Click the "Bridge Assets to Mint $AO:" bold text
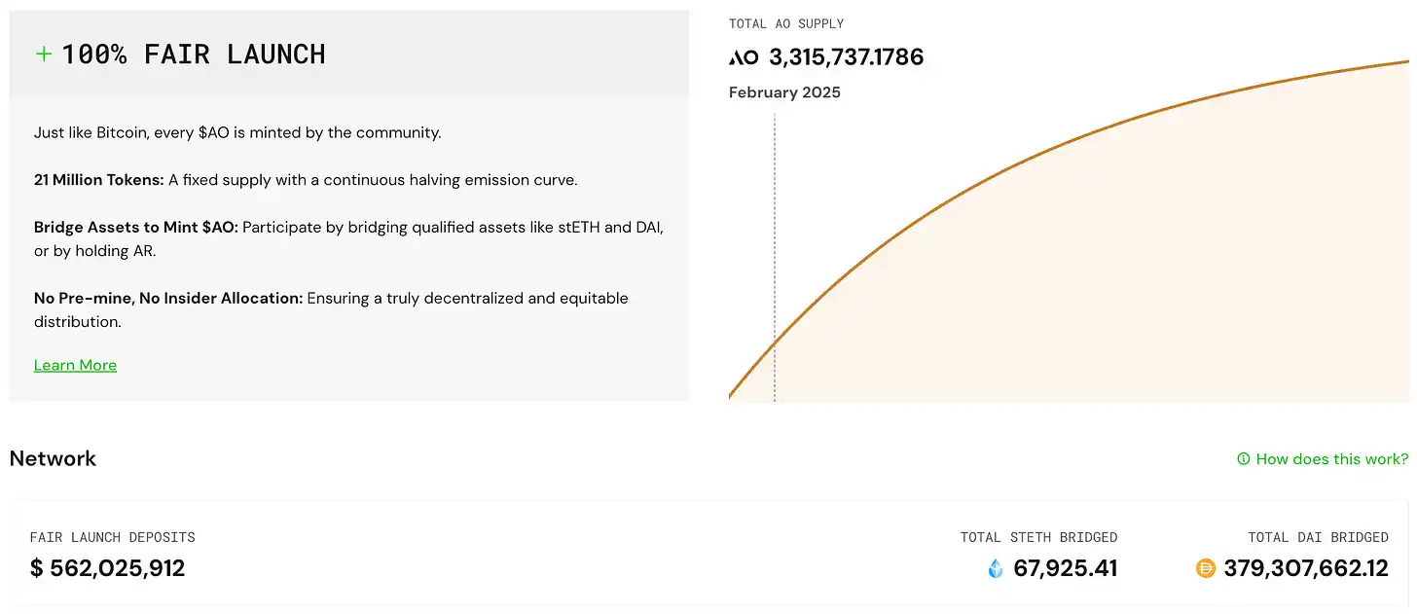 point(135,227)
